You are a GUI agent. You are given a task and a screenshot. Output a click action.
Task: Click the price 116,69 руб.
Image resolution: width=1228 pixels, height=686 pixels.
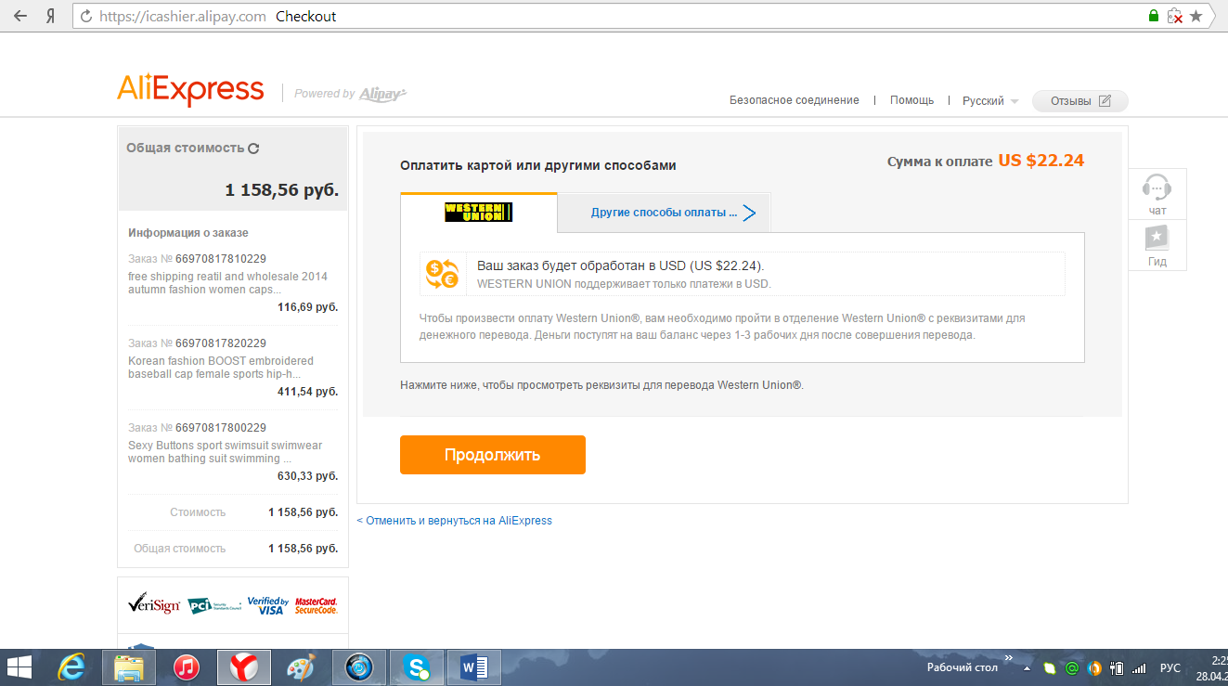click(307, 307)
